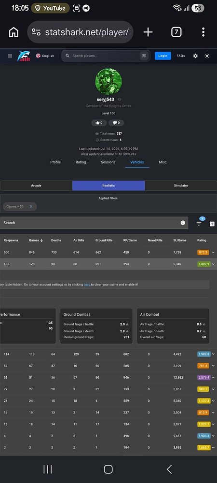Open the hamburger menu in StatShark header

(x=10, y=56)
